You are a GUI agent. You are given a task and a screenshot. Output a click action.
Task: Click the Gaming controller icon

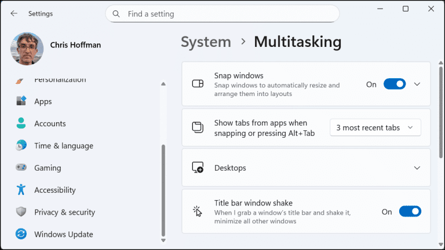pos(21,168)
